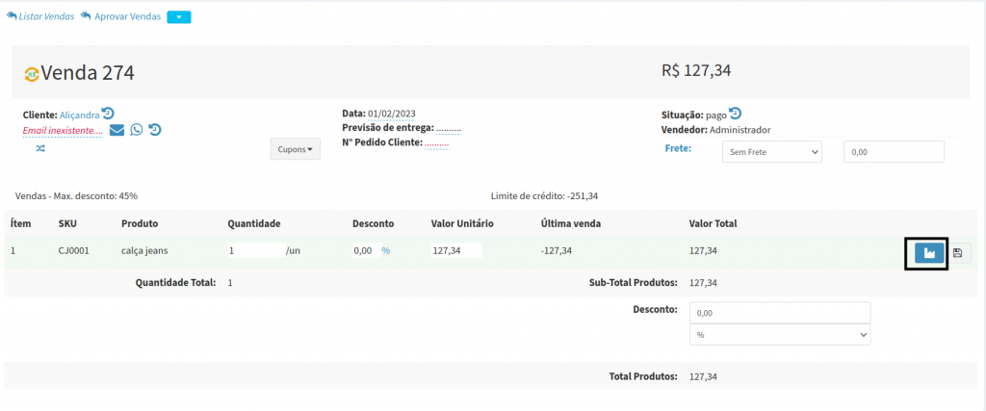The image size is (986, 411).
Task: Go to Listar Vendas
Action: click(x=40, y=16)
